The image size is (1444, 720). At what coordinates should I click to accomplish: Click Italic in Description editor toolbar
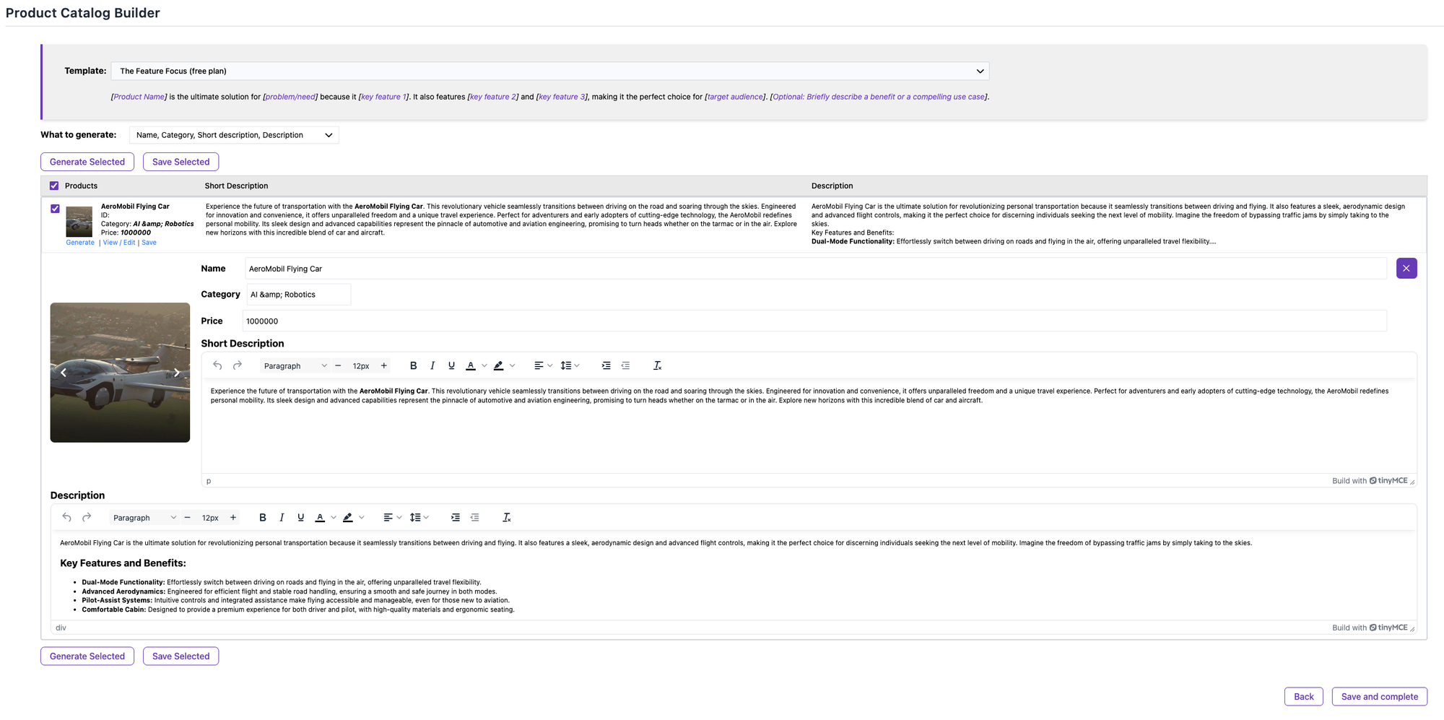click(282, 518)
